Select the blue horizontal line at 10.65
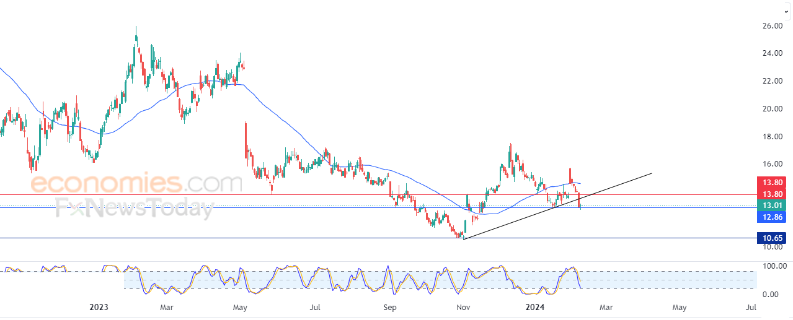 click(378, 238)
